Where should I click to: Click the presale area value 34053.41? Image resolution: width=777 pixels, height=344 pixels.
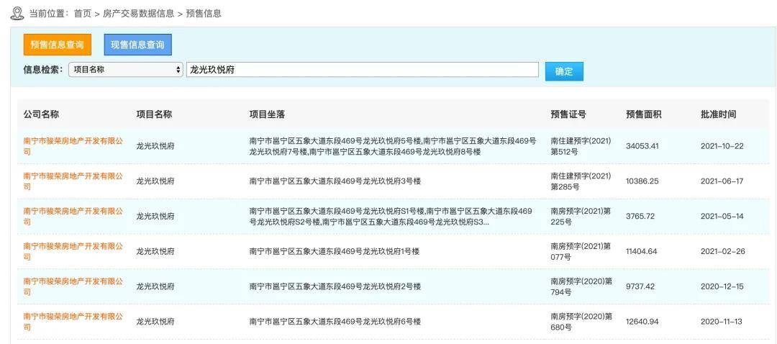point(642,146)
